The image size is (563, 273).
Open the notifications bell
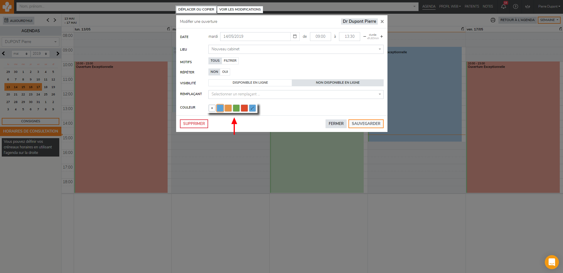(503, 6)
